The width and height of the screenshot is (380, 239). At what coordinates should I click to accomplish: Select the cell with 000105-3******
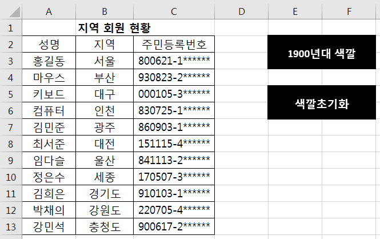click(174, 94)
